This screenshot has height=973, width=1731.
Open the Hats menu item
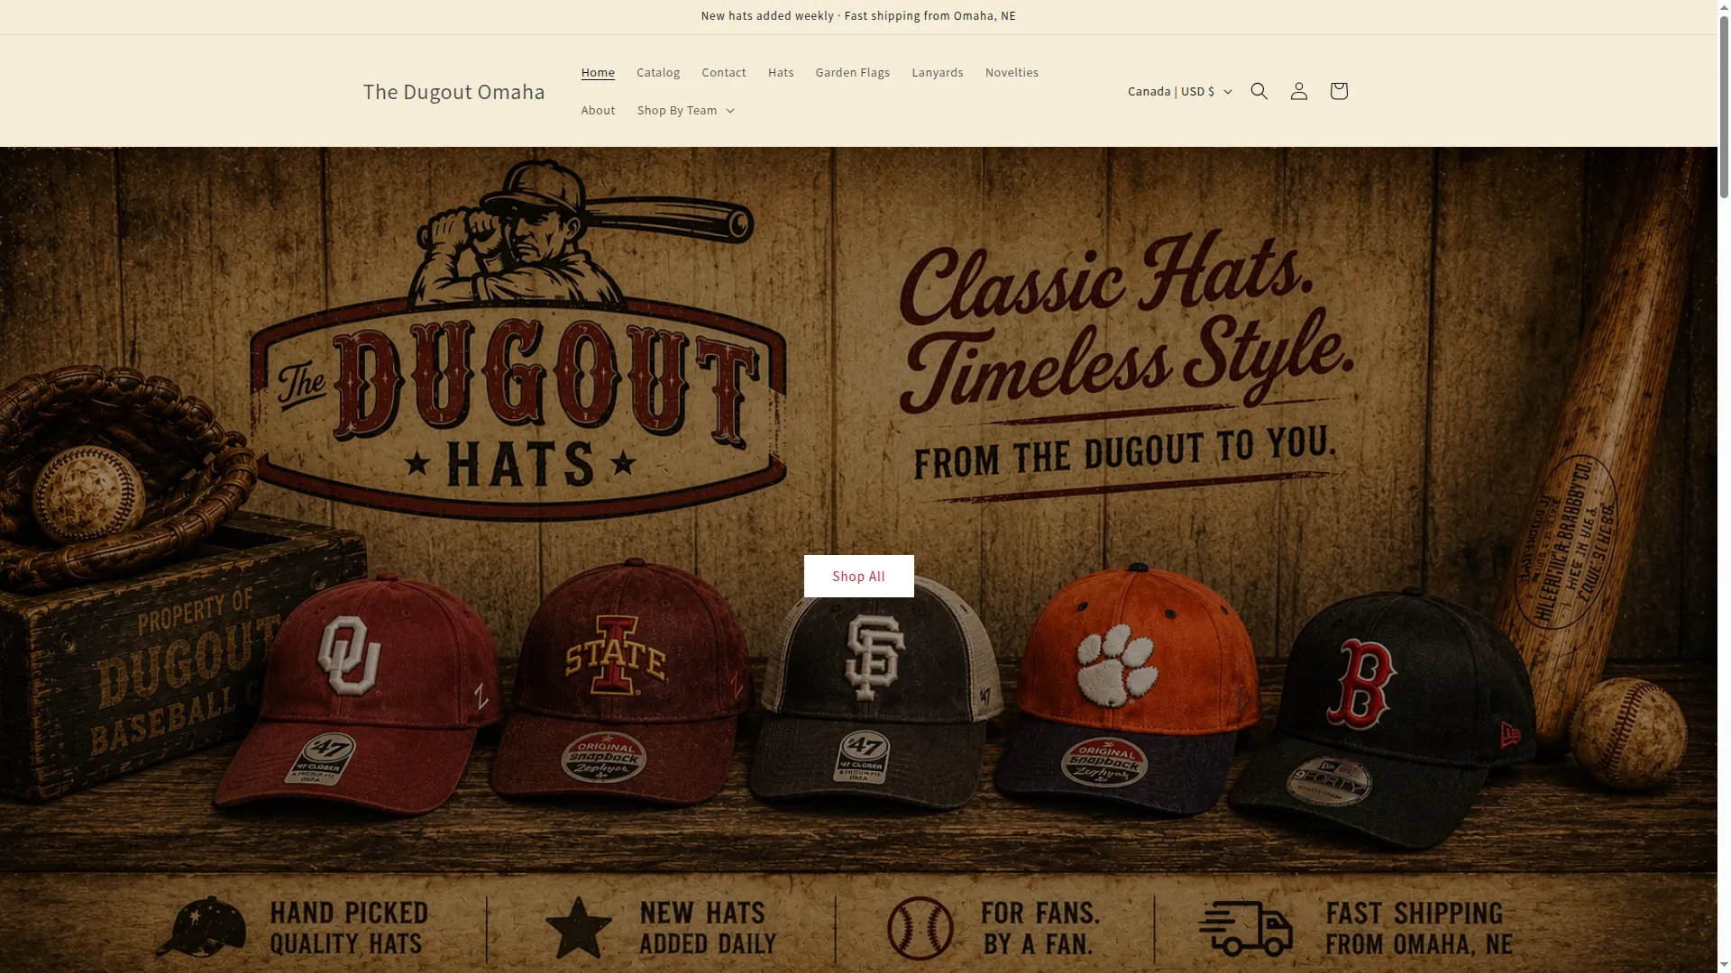[x=781, y=72]
